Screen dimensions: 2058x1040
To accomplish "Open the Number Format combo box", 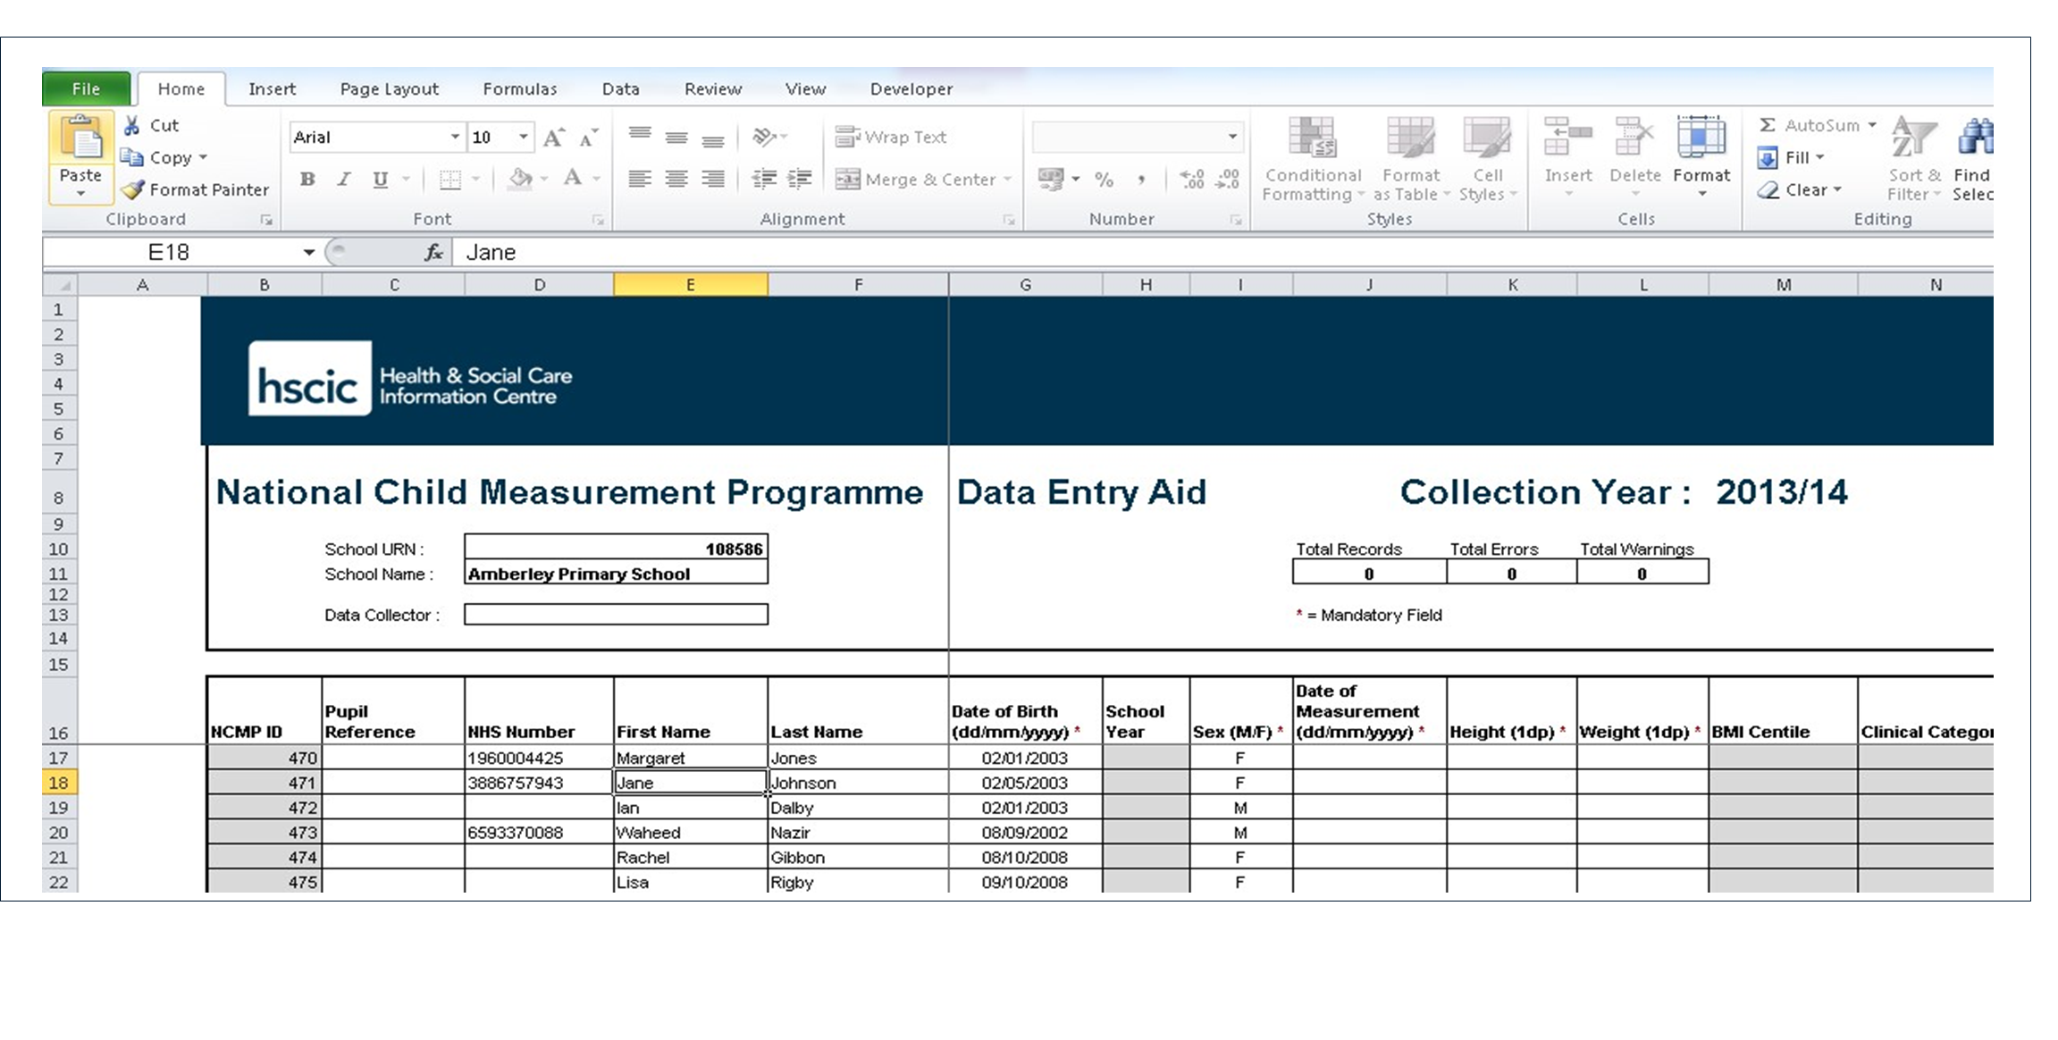I will [x=1138, y=137].
